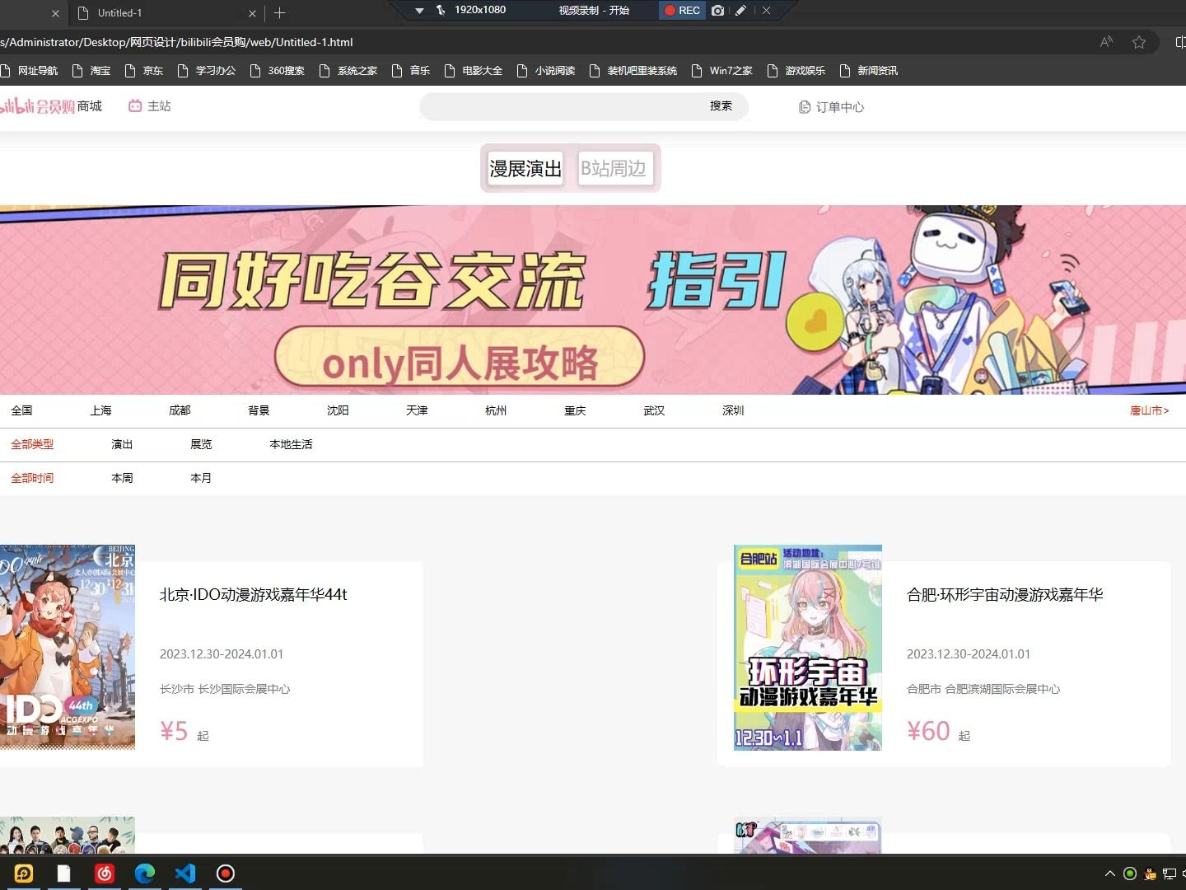Open the recorder's pencil annotation tool
The height and width of the screenshot is (890, 1186).
(740, 11)
